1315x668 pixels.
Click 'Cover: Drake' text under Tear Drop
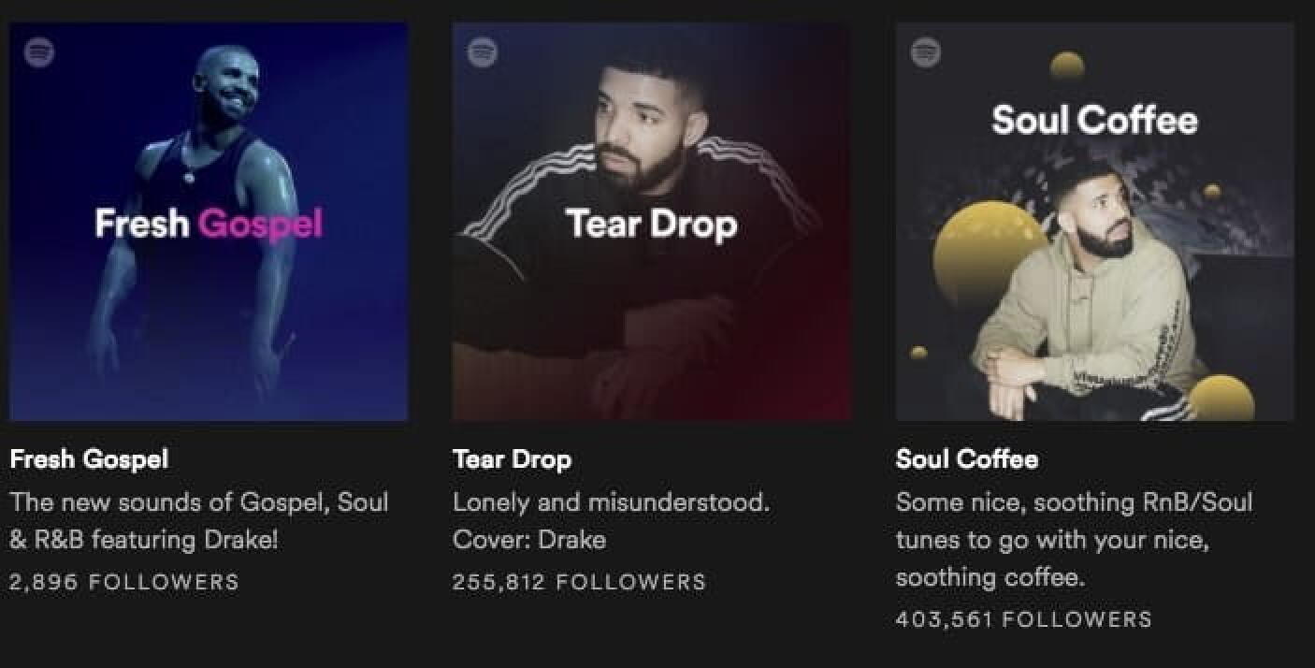pos(528,540)
